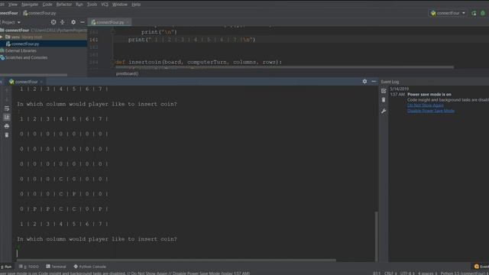Click the printboard() breadcrumb under editor

click(x=127, y=73)
